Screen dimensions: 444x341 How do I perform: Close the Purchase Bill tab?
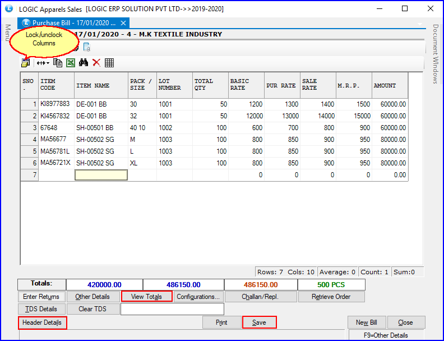point(123,23)
